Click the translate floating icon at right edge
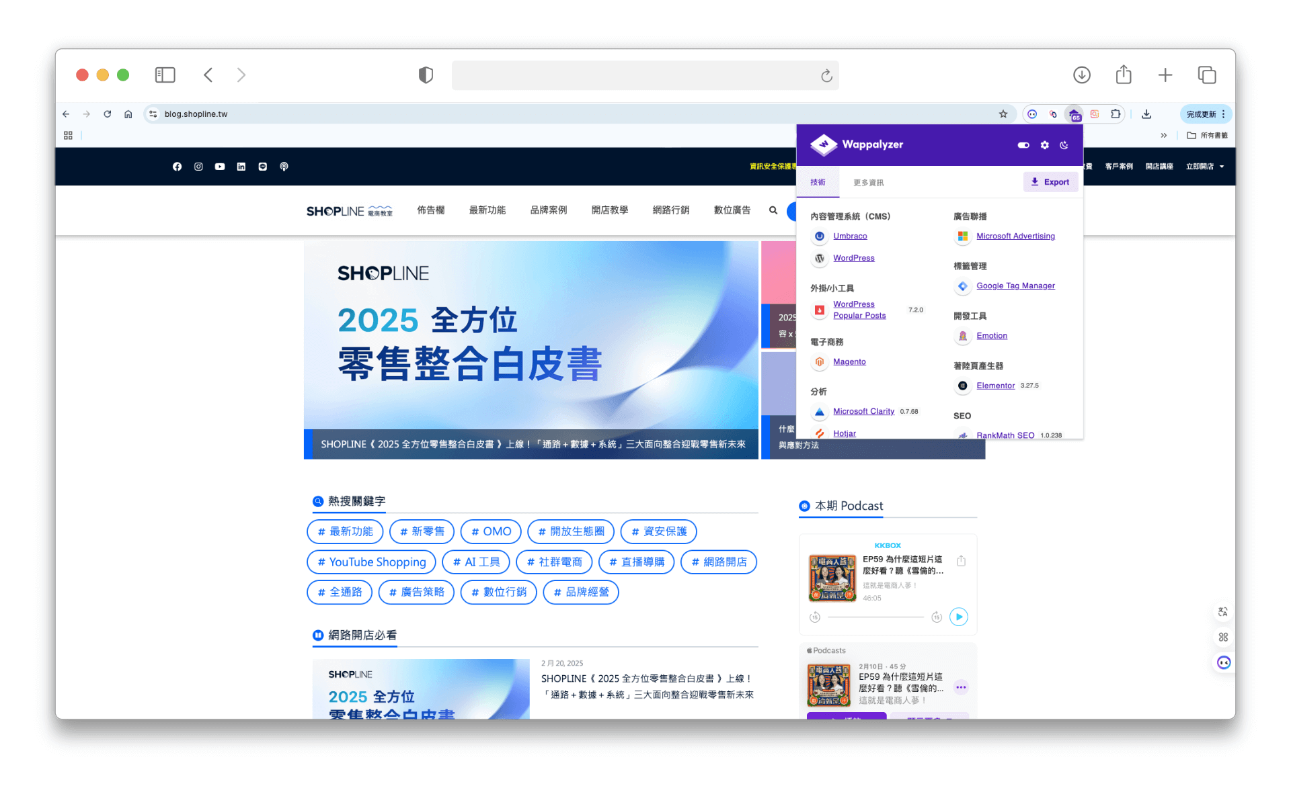This screenshot has height=792, width=1291. click(x=1223, y=612)
